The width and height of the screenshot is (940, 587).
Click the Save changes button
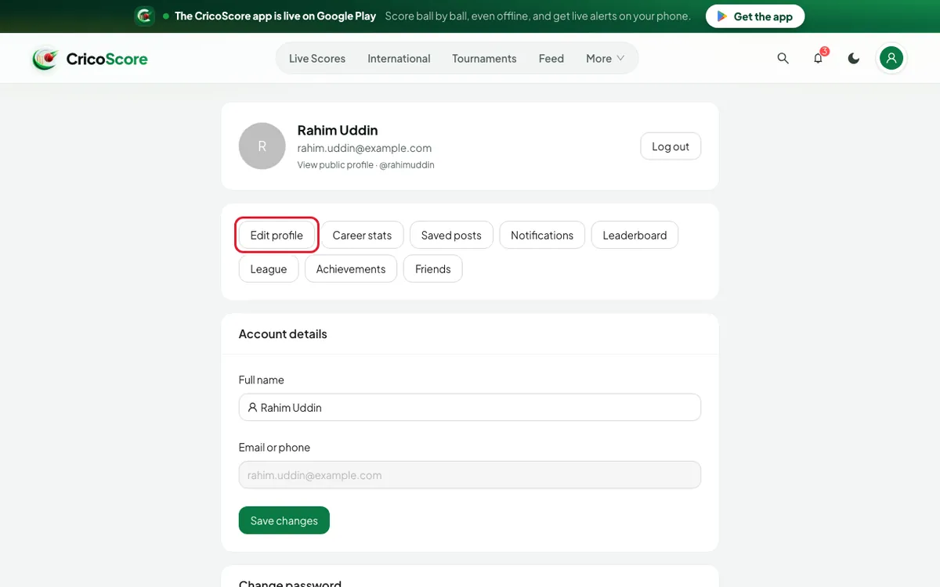(284, 520)
